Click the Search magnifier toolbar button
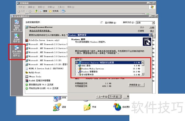The image size is (185, 121). click(43, 11)
